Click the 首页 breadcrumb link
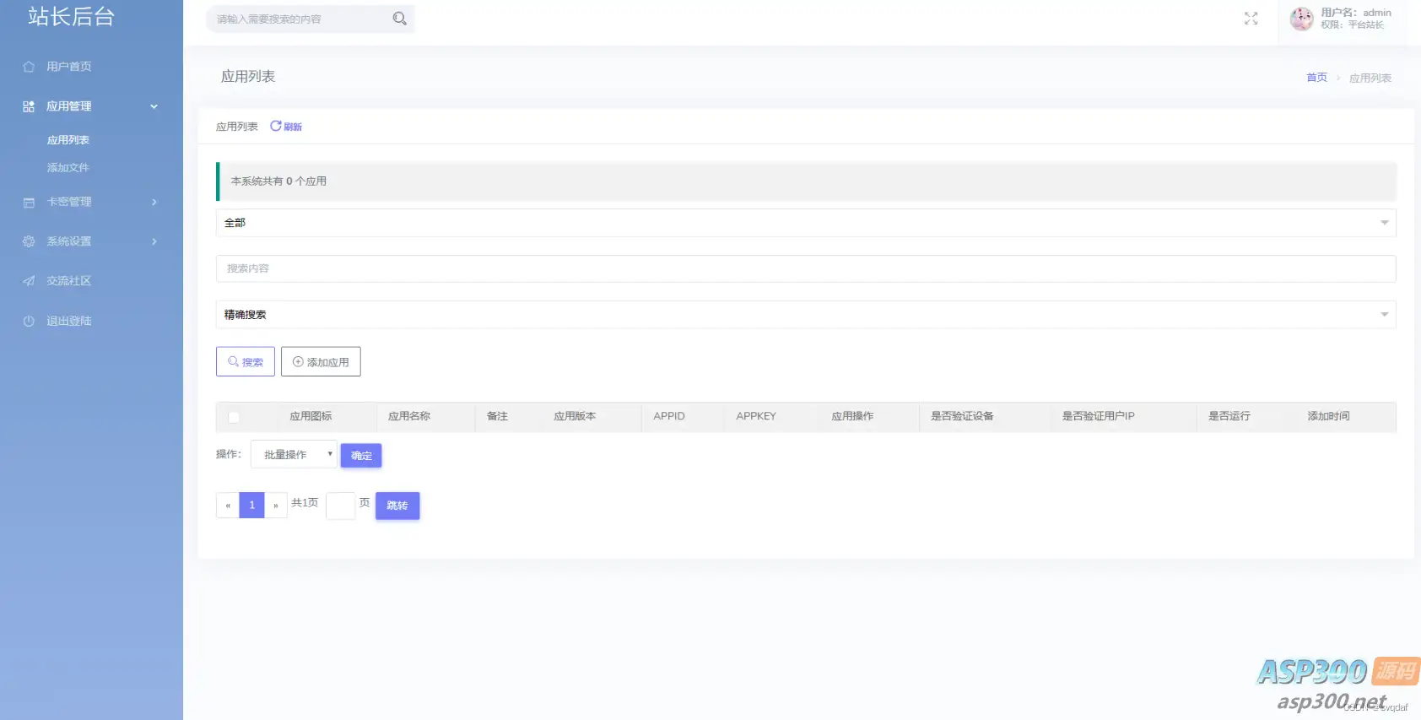The height and width of the screenshot is (720, 1421). click(1316, 78)
